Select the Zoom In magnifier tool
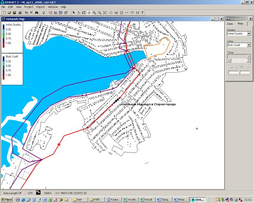This screenshot has height=203, width=254. [95, 12]
